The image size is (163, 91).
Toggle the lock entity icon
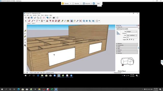click(x=129, y=40)
